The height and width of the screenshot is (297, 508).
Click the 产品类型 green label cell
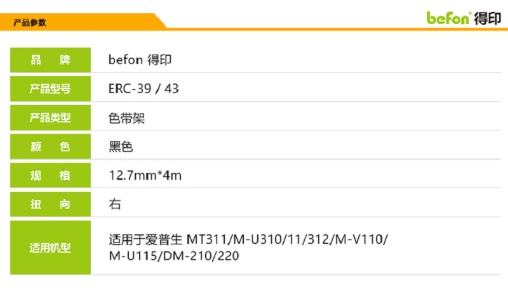pyautogui.click(x=51, y=118)
